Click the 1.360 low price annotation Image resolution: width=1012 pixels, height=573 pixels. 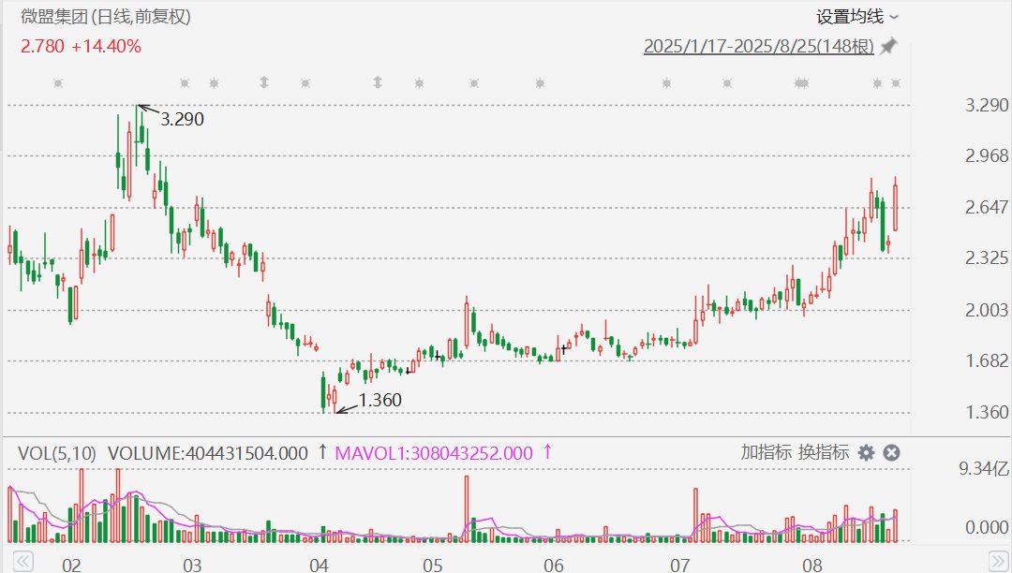[380, 401]
